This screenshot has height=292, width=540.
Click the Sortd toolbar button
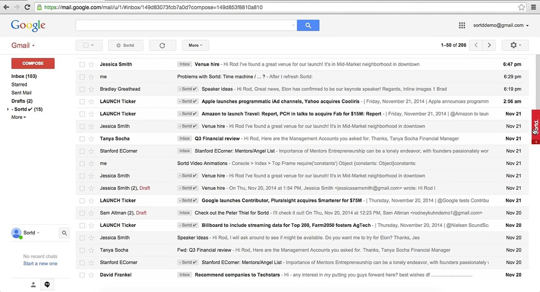click(x=125, y=45)
